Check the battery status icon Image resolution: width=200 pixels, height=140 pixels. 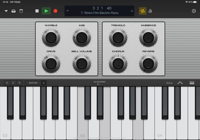point(195,2)
